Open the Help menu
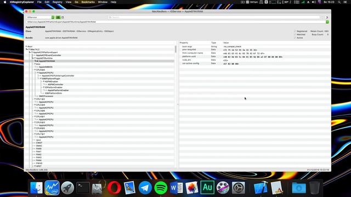 coord(114,2)
